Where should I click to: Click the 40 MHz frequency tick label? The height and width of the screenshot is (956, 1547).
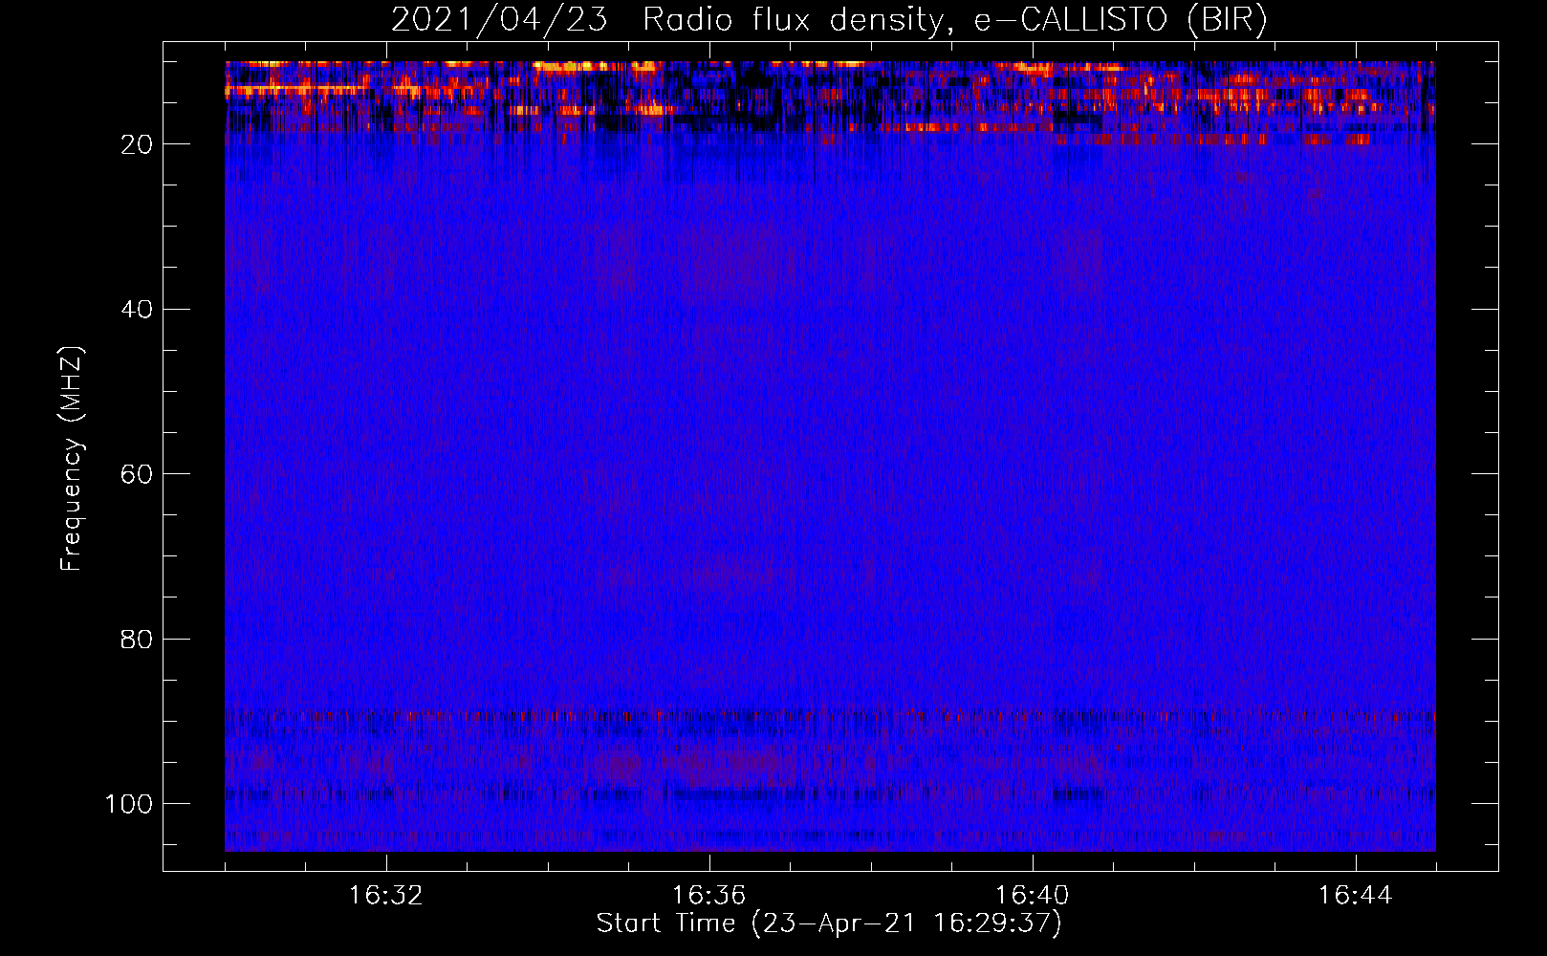tap(138, 310)
